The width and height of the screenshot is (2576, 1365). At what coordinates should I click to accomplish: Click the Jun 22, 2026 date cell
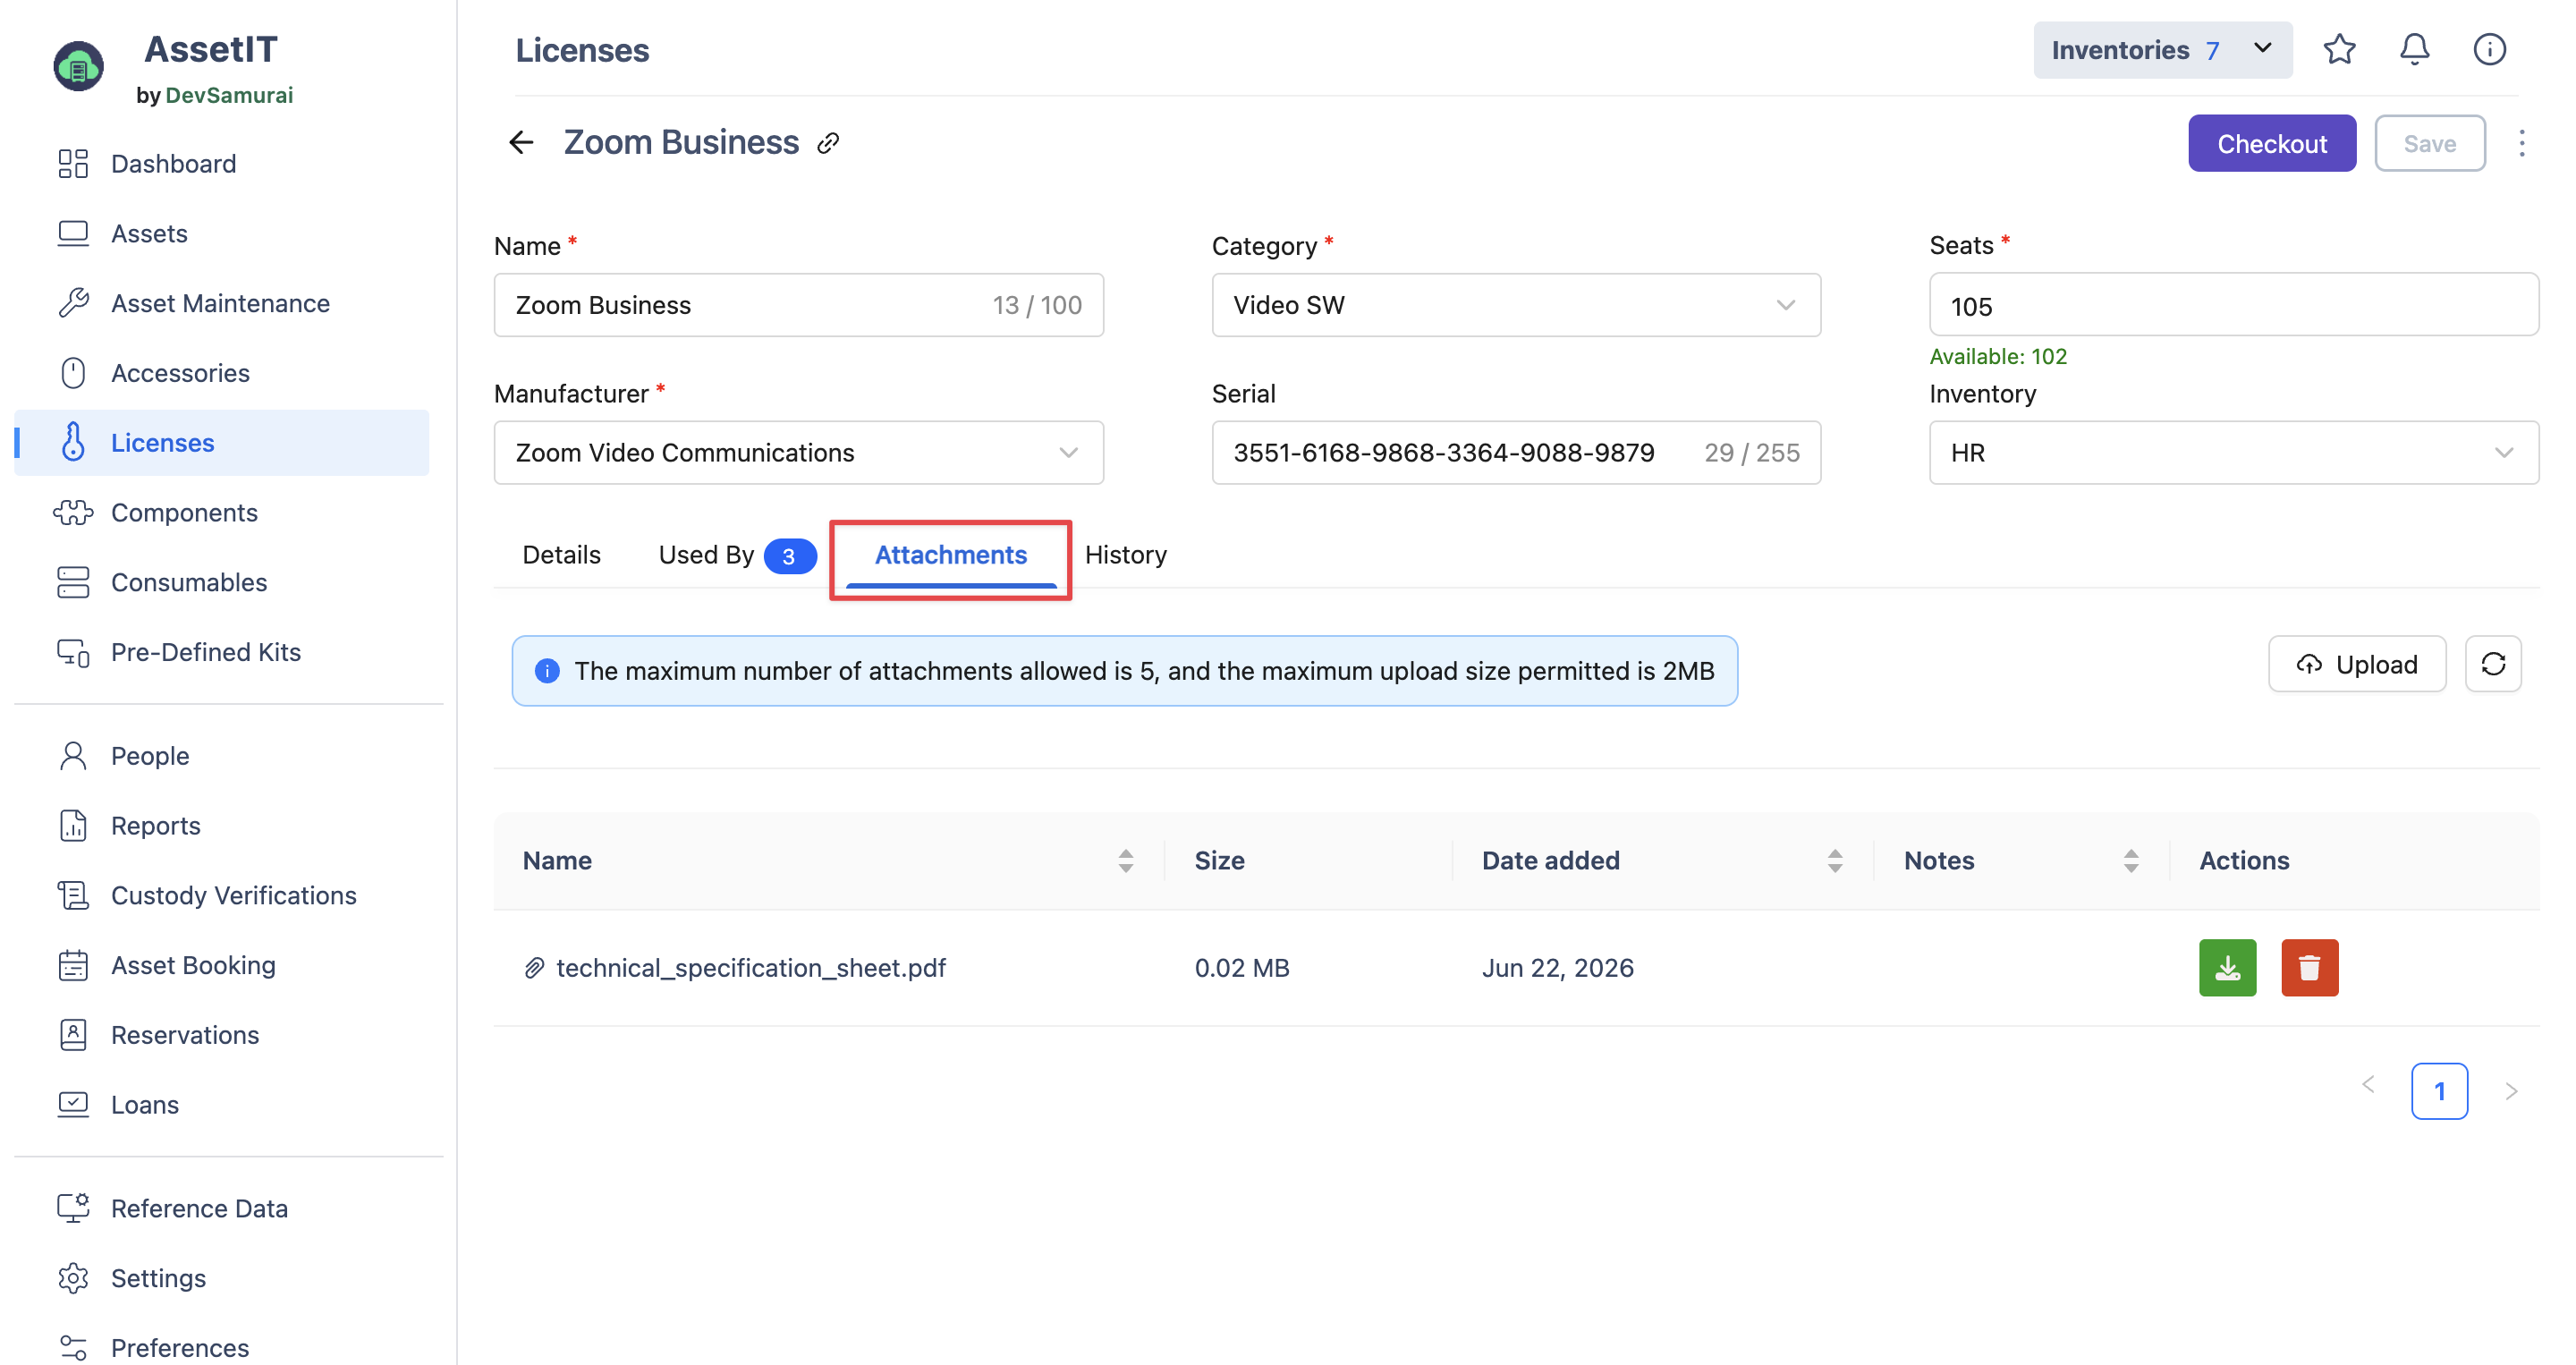tap(1557, 968)
